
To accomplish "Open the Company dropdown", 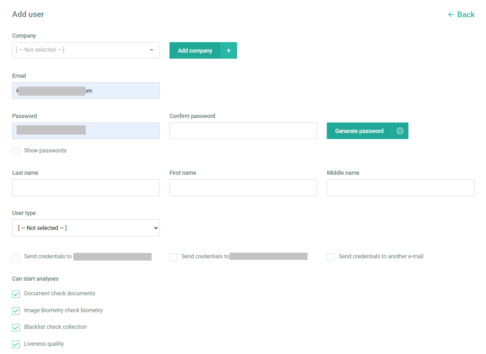I will (x=86, y=50).
